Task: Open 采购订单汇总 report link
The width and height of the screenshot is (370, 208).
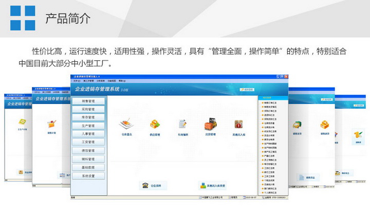Action: [x=269, y=111]
